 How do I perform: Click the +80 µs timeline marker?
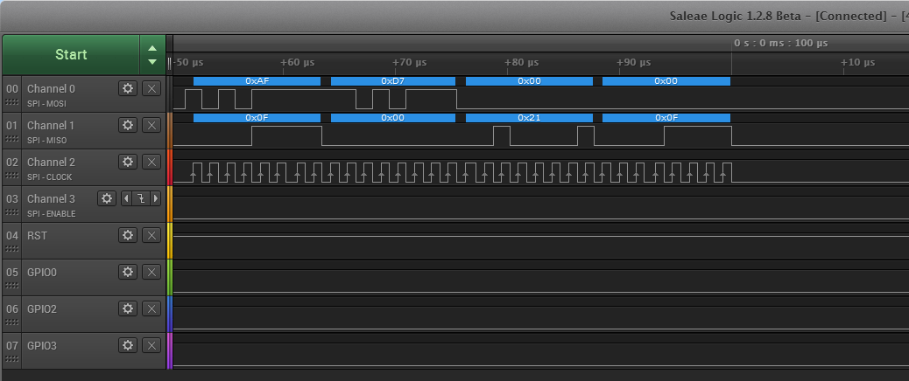pos(521,62)
